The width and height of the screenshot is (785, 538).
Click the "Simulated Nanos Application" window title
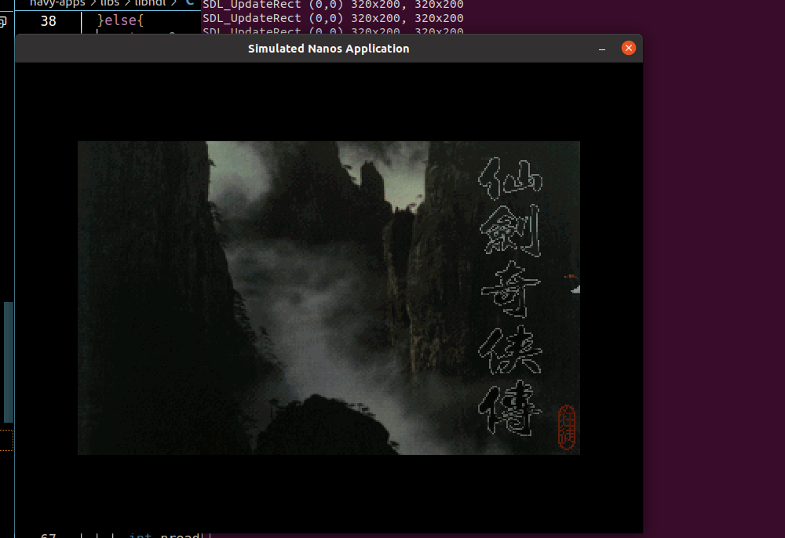pos(328,49)
